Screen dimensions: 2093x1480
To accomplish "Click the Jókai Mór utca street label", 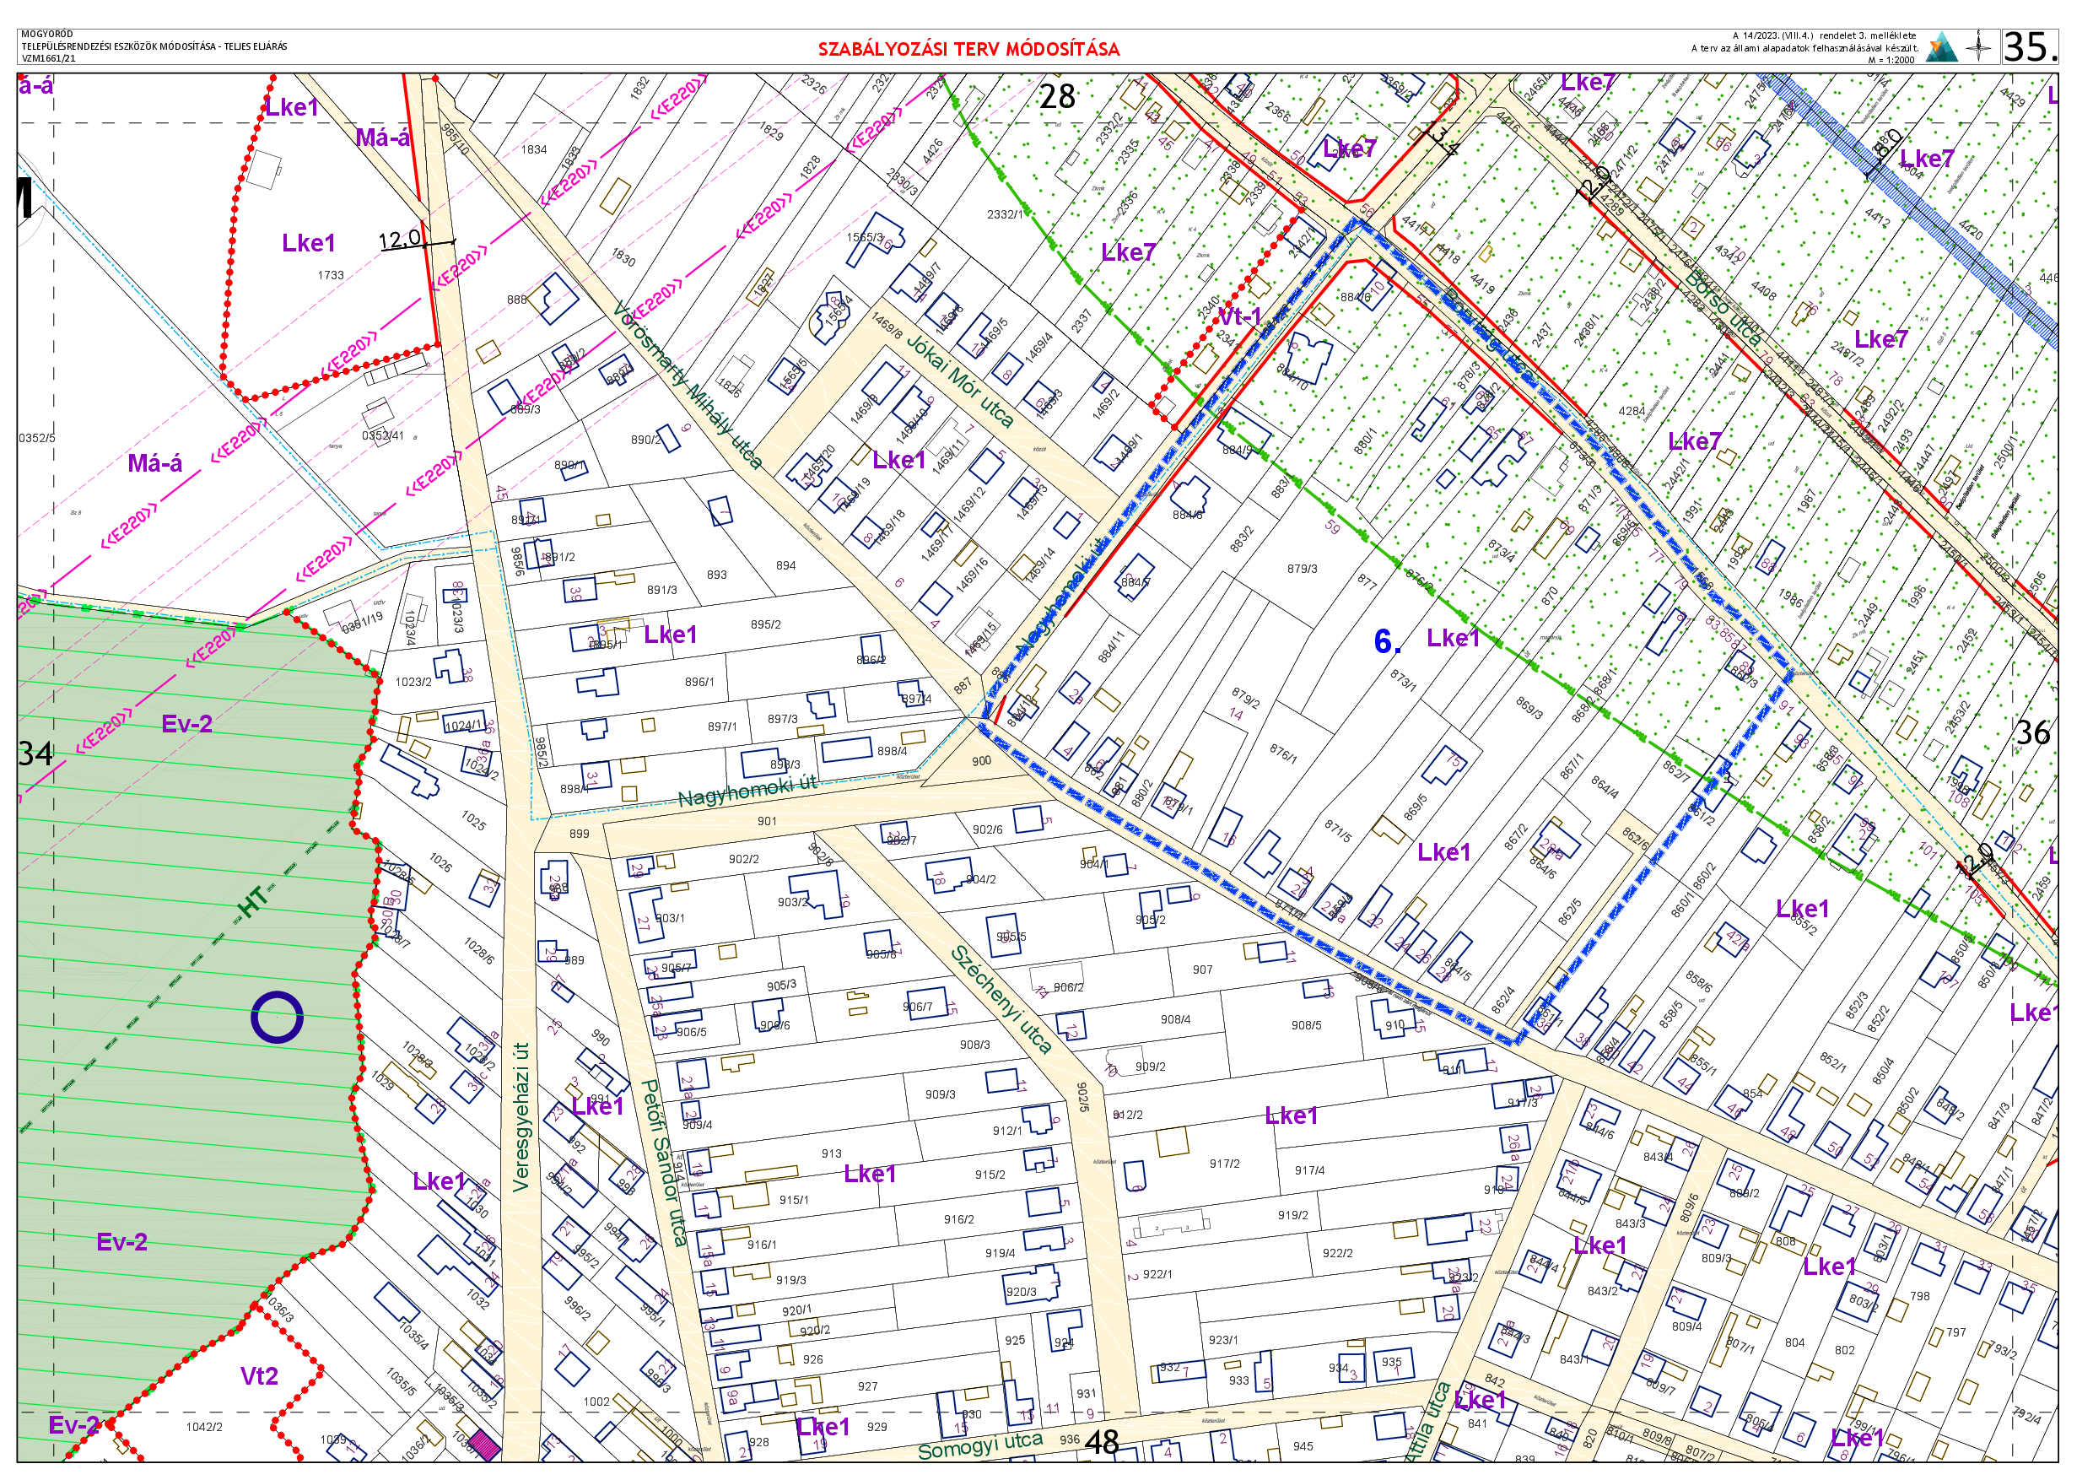I will click(x=960, y=381).
